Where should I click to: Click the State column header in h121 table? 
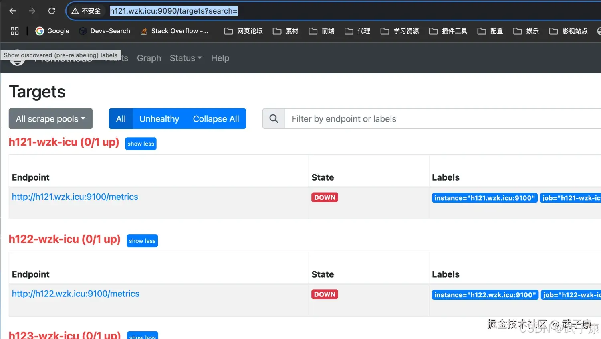pos(323,177)
